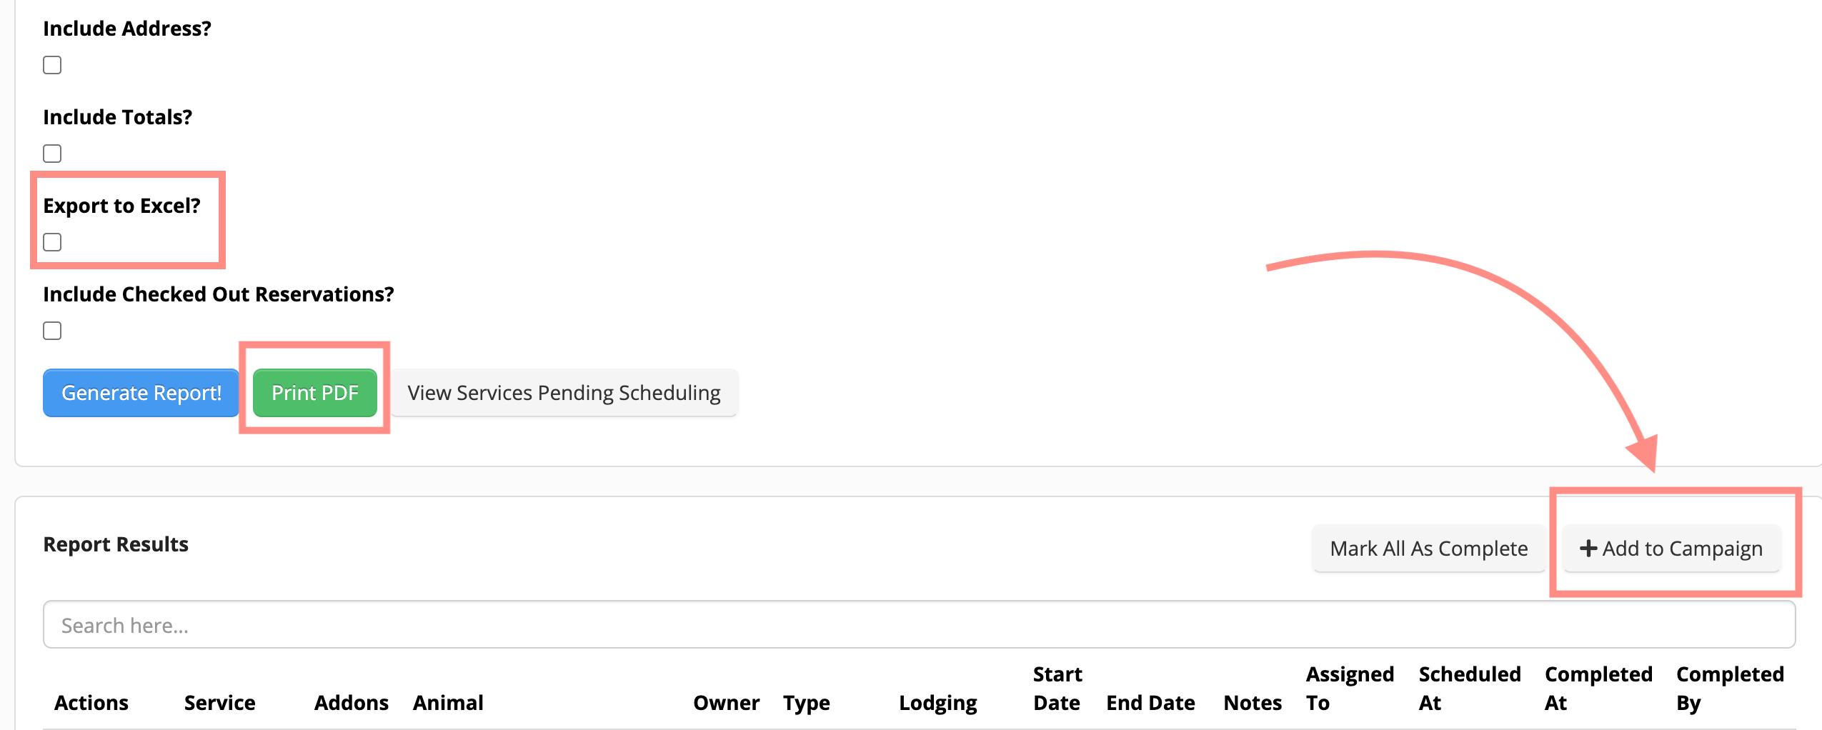Click the Scheduled At column header
Viewport: 1822px width, 730px height.
[1469, 689]
